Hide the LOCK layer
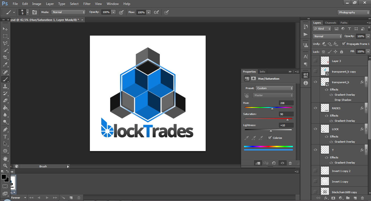The width and height of the screenshot is (371, 201). point(315,129)
